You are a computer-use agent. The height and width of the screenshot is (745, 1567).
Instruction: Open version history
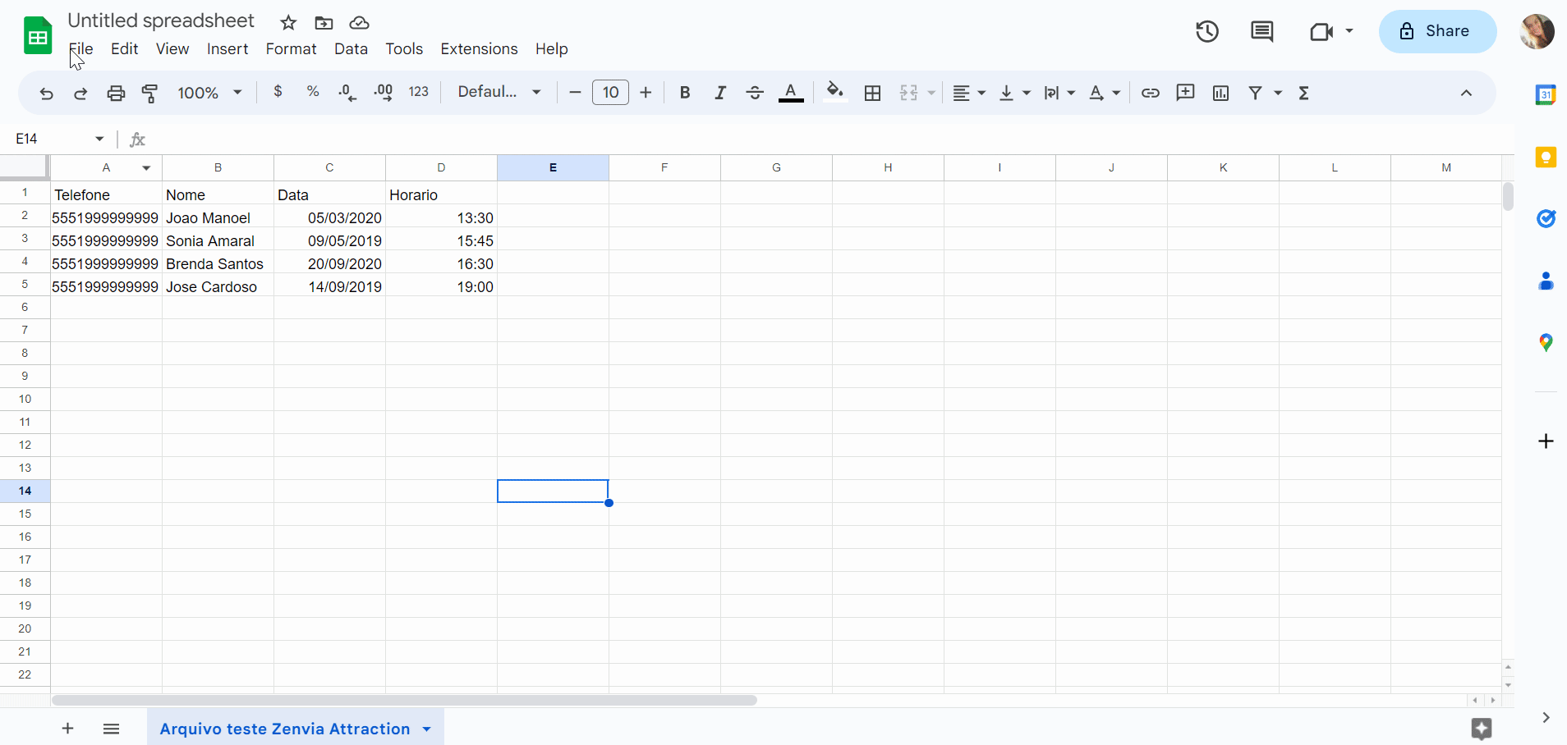coord(1207,31)
